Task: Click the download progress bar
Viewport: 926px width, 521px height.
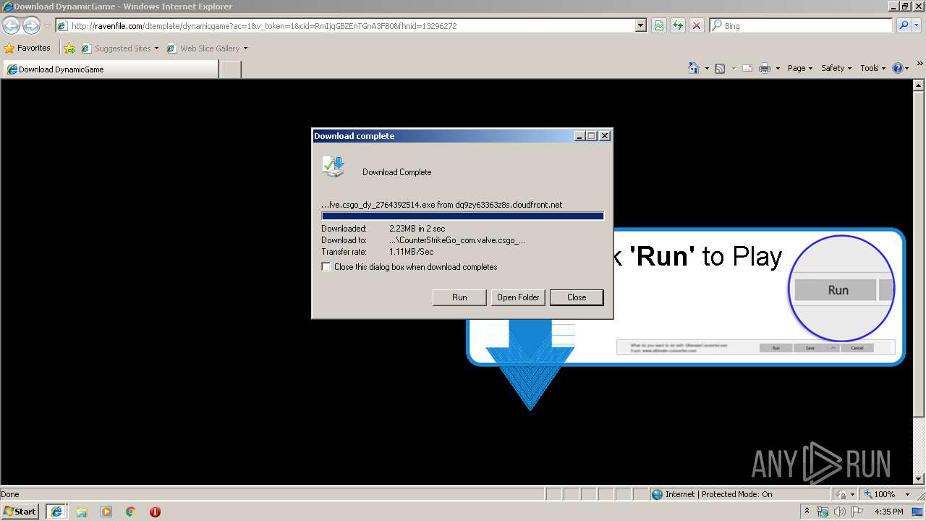Action: point(462,216)
